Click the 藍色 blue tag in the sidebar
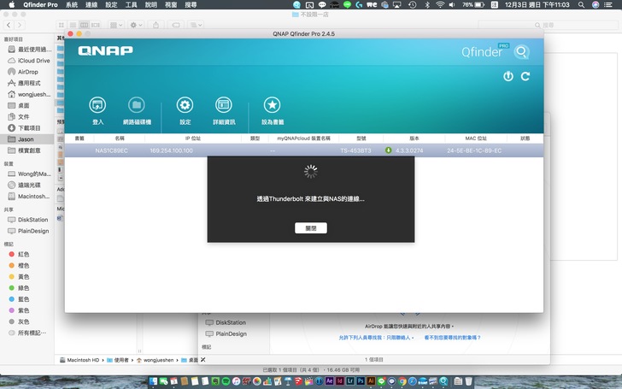 click(19, 299)
